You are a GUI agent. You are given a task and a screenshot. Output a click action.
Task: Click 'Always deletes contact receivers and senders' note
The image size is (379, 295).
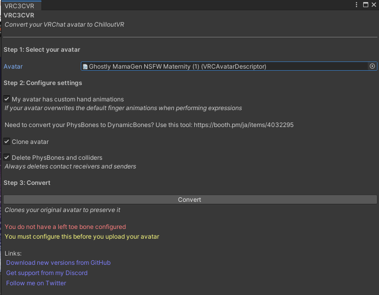(x=71, y=166)
